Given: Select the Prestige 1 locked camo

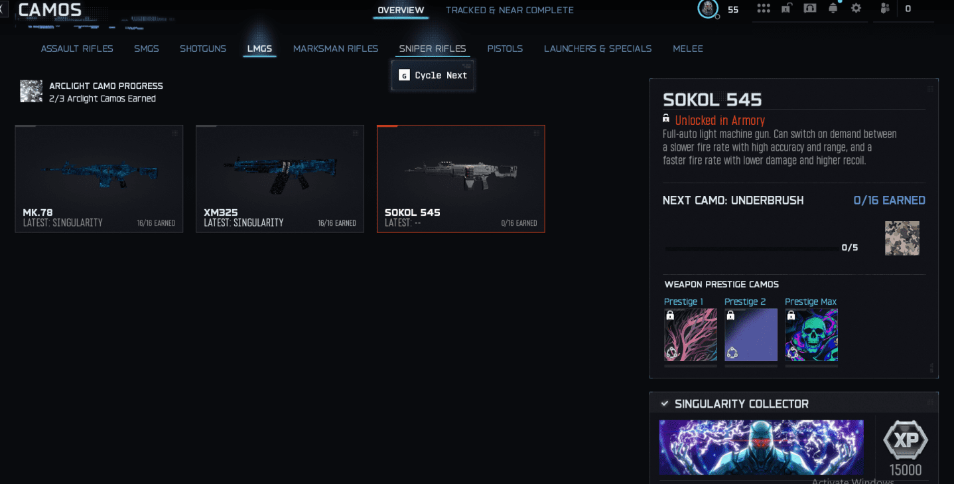Looking at the screenshot, I should pos(691,335).
